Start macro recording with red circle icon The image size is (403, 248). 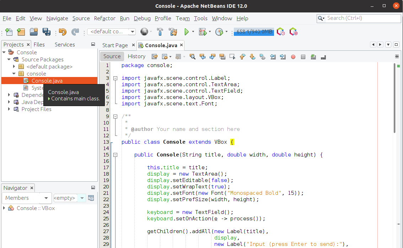(x=293, y=56)
